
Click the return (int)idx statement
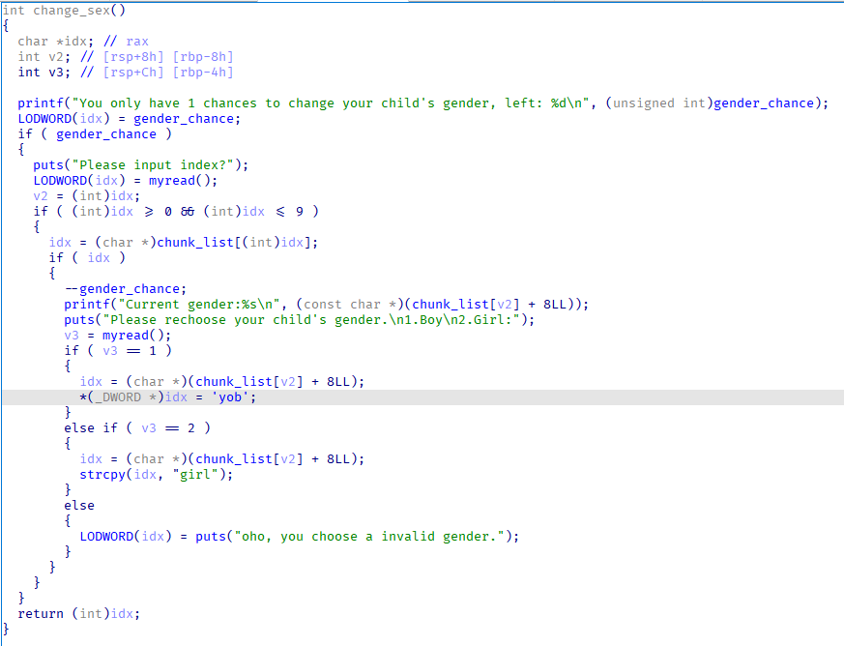(x=82, y=614)
